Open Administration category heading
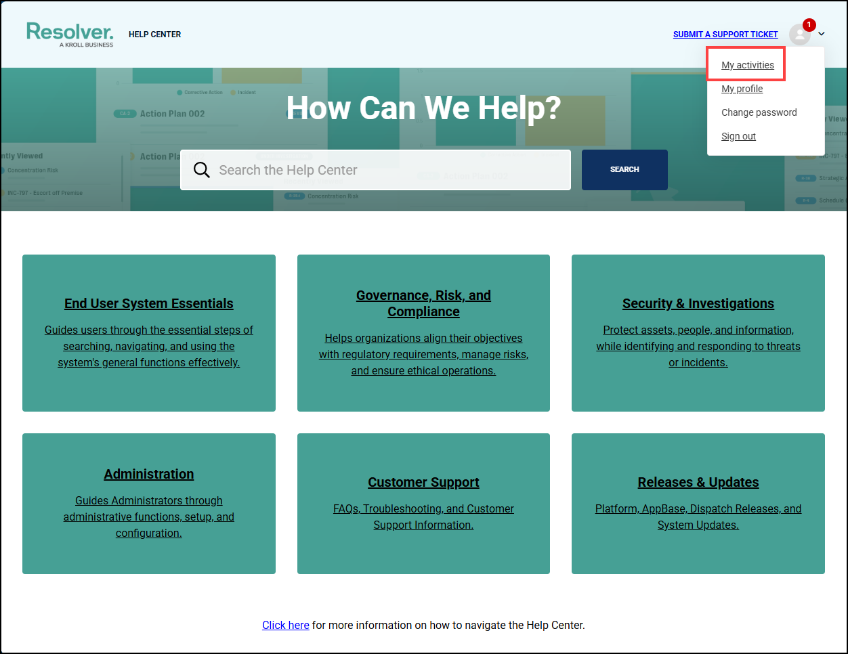The image size is (848, 654). tap(149, 474)
